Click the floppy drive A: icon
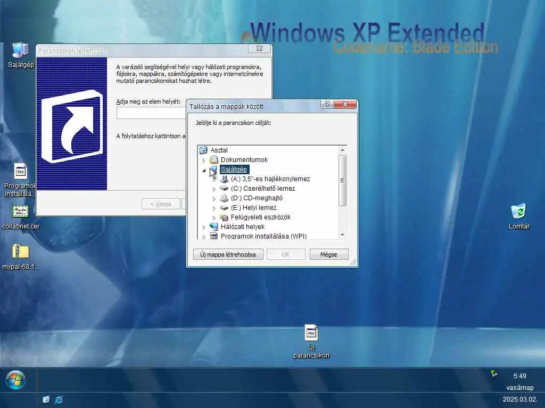The height and width of the screenshot is (408, 545). (224, 179)
